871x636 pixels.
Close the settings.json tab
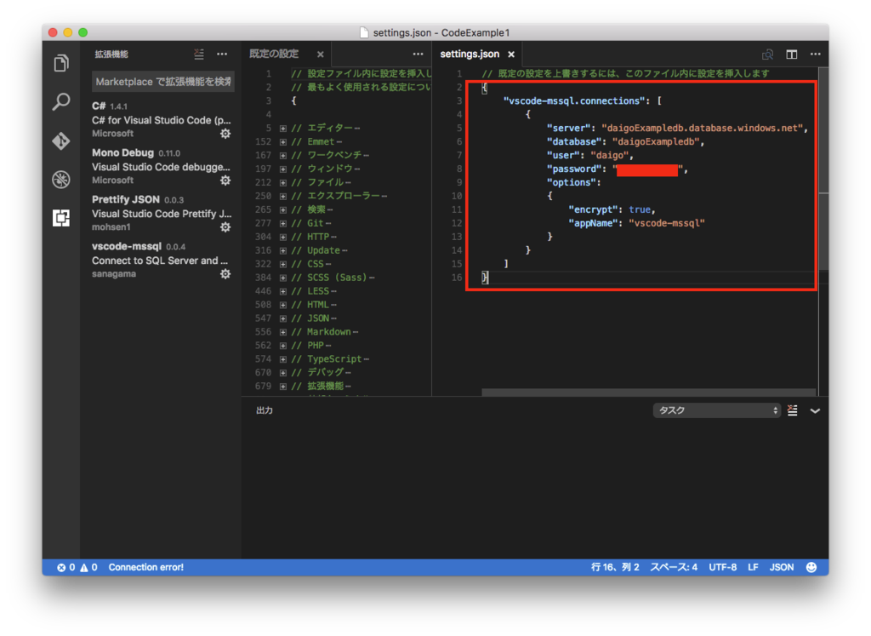[511, 54]
